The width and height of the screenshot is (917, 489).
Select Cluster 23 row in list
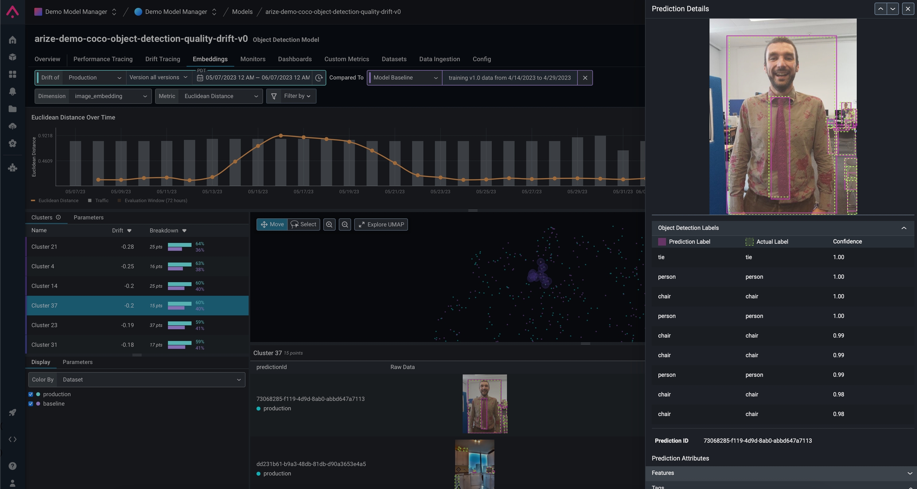137,325
